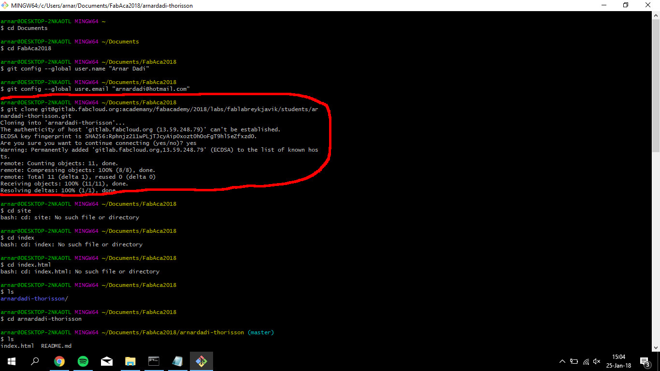Check the battery status tray icon
Screen dimensions: 660x371
pos(574,361)
